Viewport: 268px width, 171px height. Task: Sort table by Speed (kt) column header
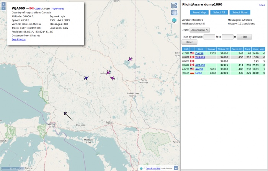tap(237, 49)
